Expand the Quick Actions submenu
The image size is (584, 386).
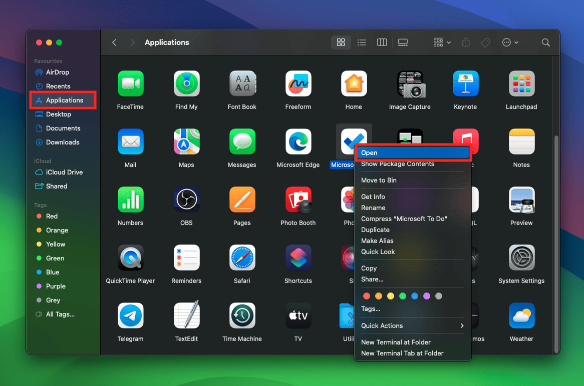(x=412, y=326)
